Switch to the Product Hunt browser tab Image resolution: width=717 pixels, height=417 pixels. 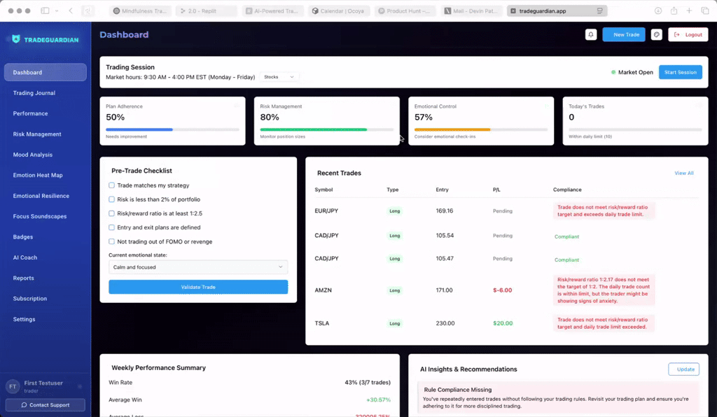coord(405,11)
